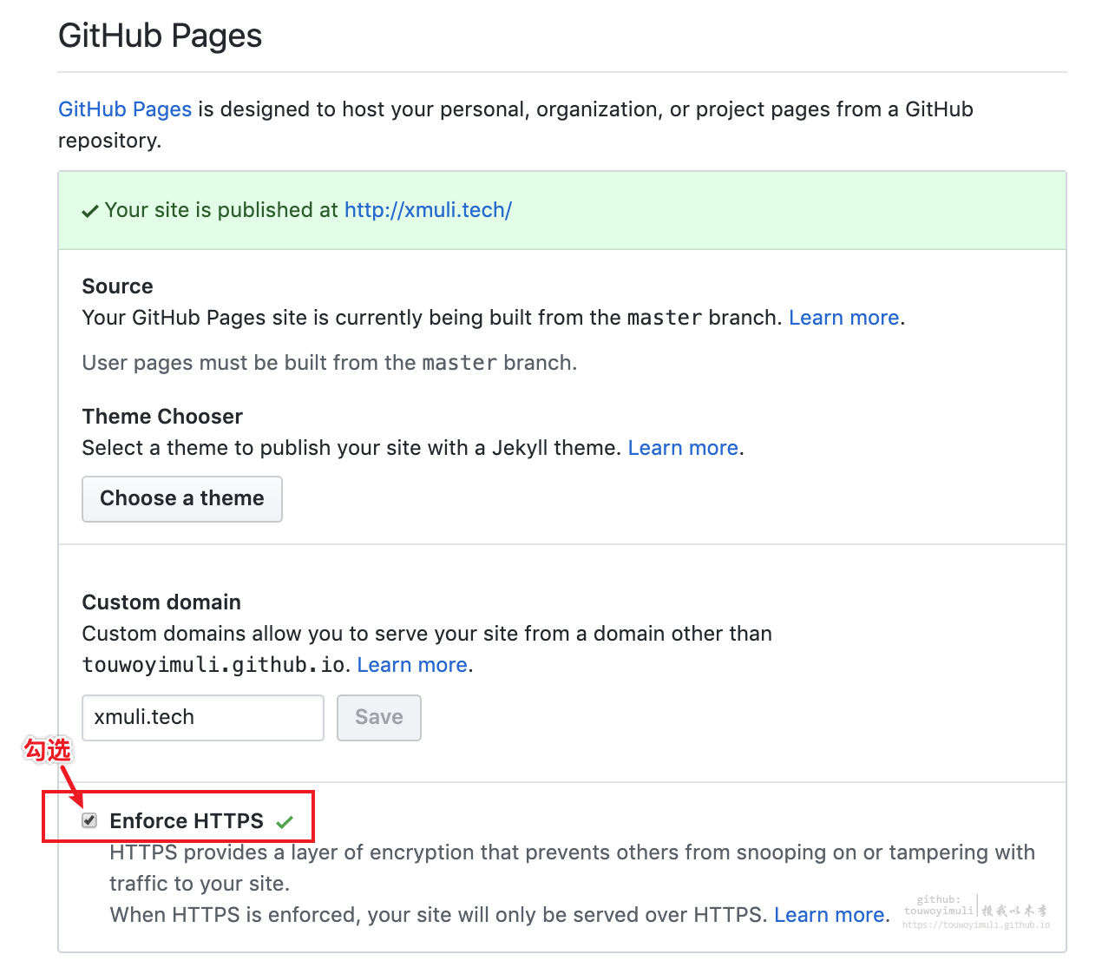Click the Theme Chooser heading
The image size is (1102, 974).
(162, 417)
